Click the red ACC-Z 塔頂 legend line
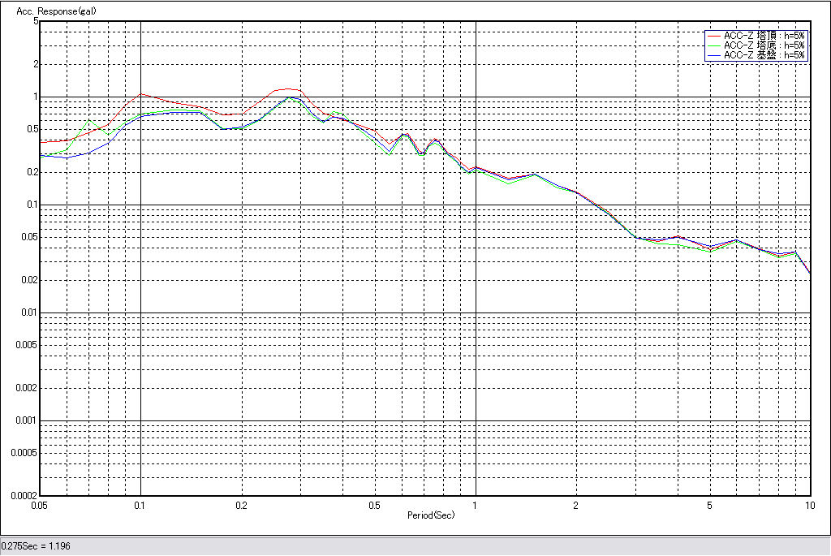831x556 pixels. click(x=713, y=36)
